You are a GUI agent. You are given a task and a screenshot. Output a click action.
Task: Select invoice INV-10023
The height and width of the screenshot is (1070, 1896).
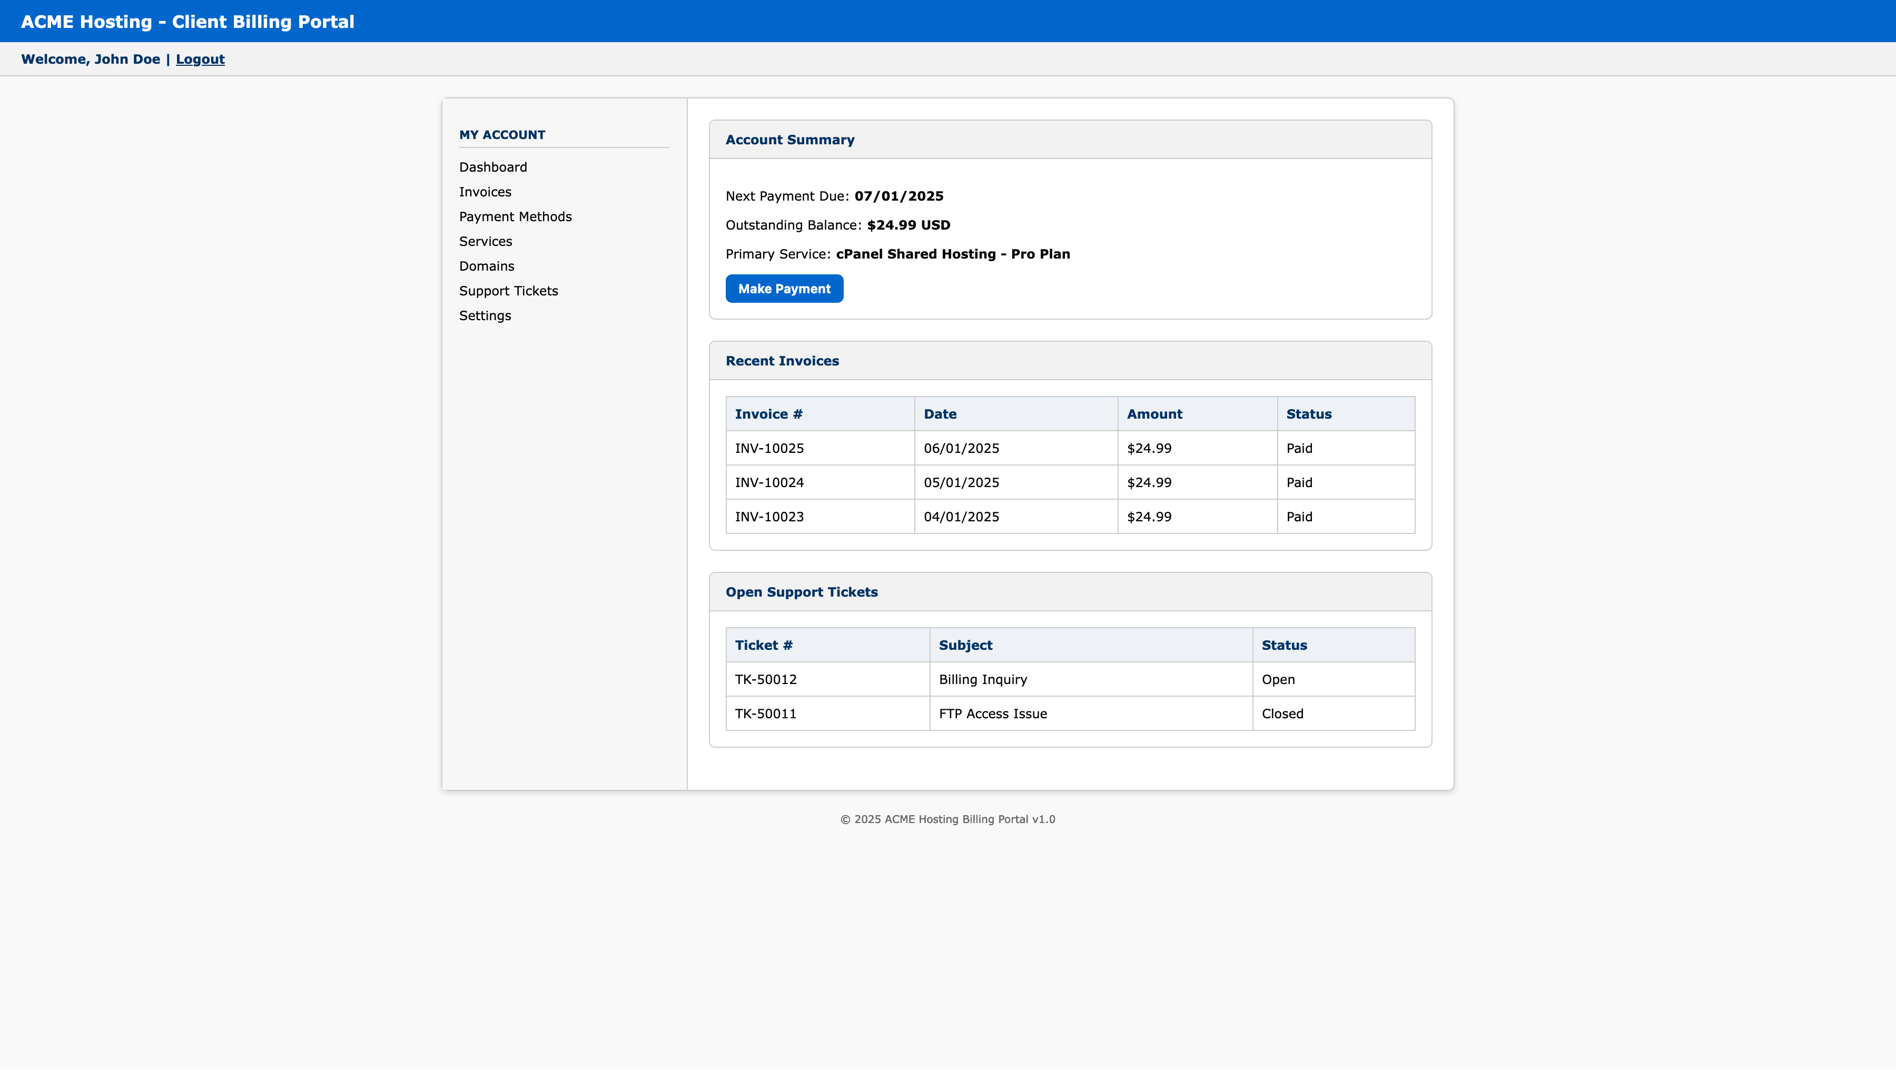(768, 516)
